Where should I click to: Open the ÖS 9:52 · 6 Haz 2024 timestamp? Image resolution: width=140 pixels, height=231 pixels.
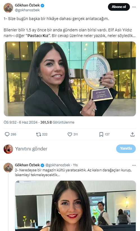[21, 122]
